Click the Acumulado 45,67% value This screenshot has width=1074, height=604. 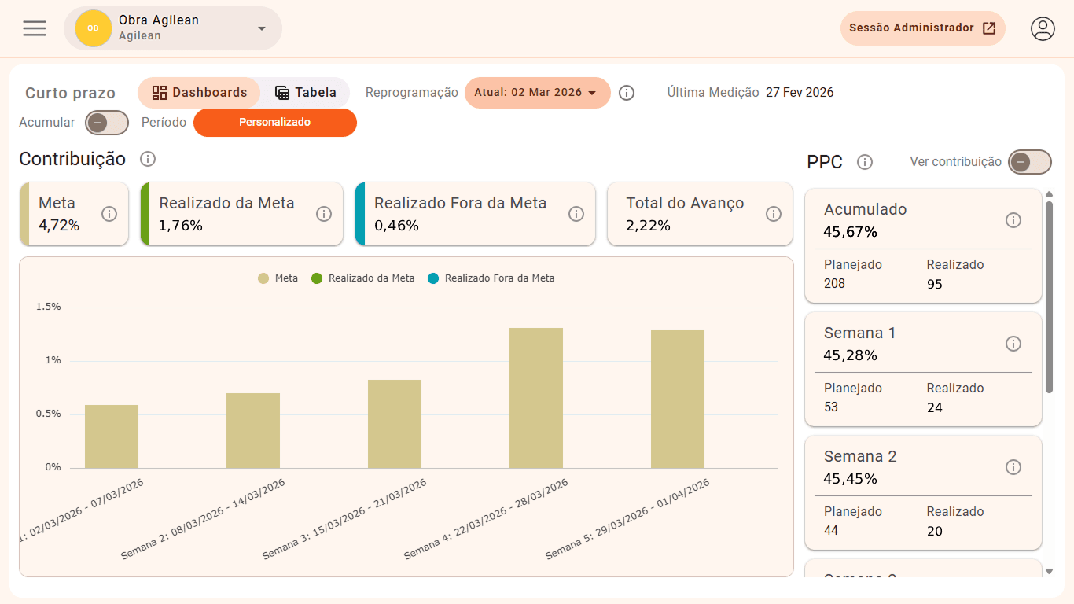(x=851, y=232)
